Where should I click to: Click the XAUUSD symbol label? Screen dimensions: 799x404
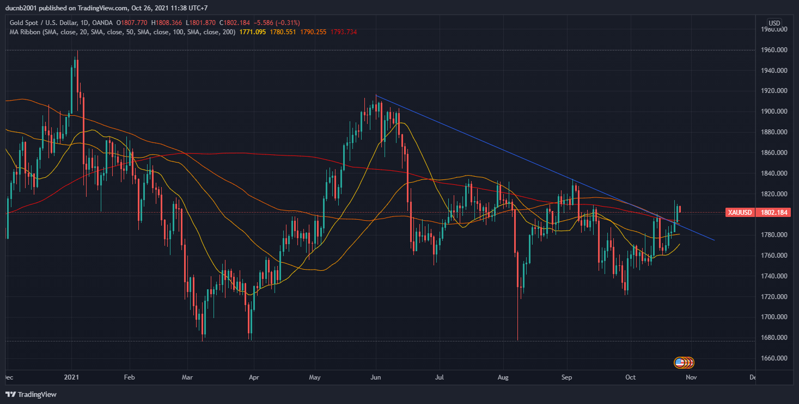pyautogui.click(x=739, y=213)
